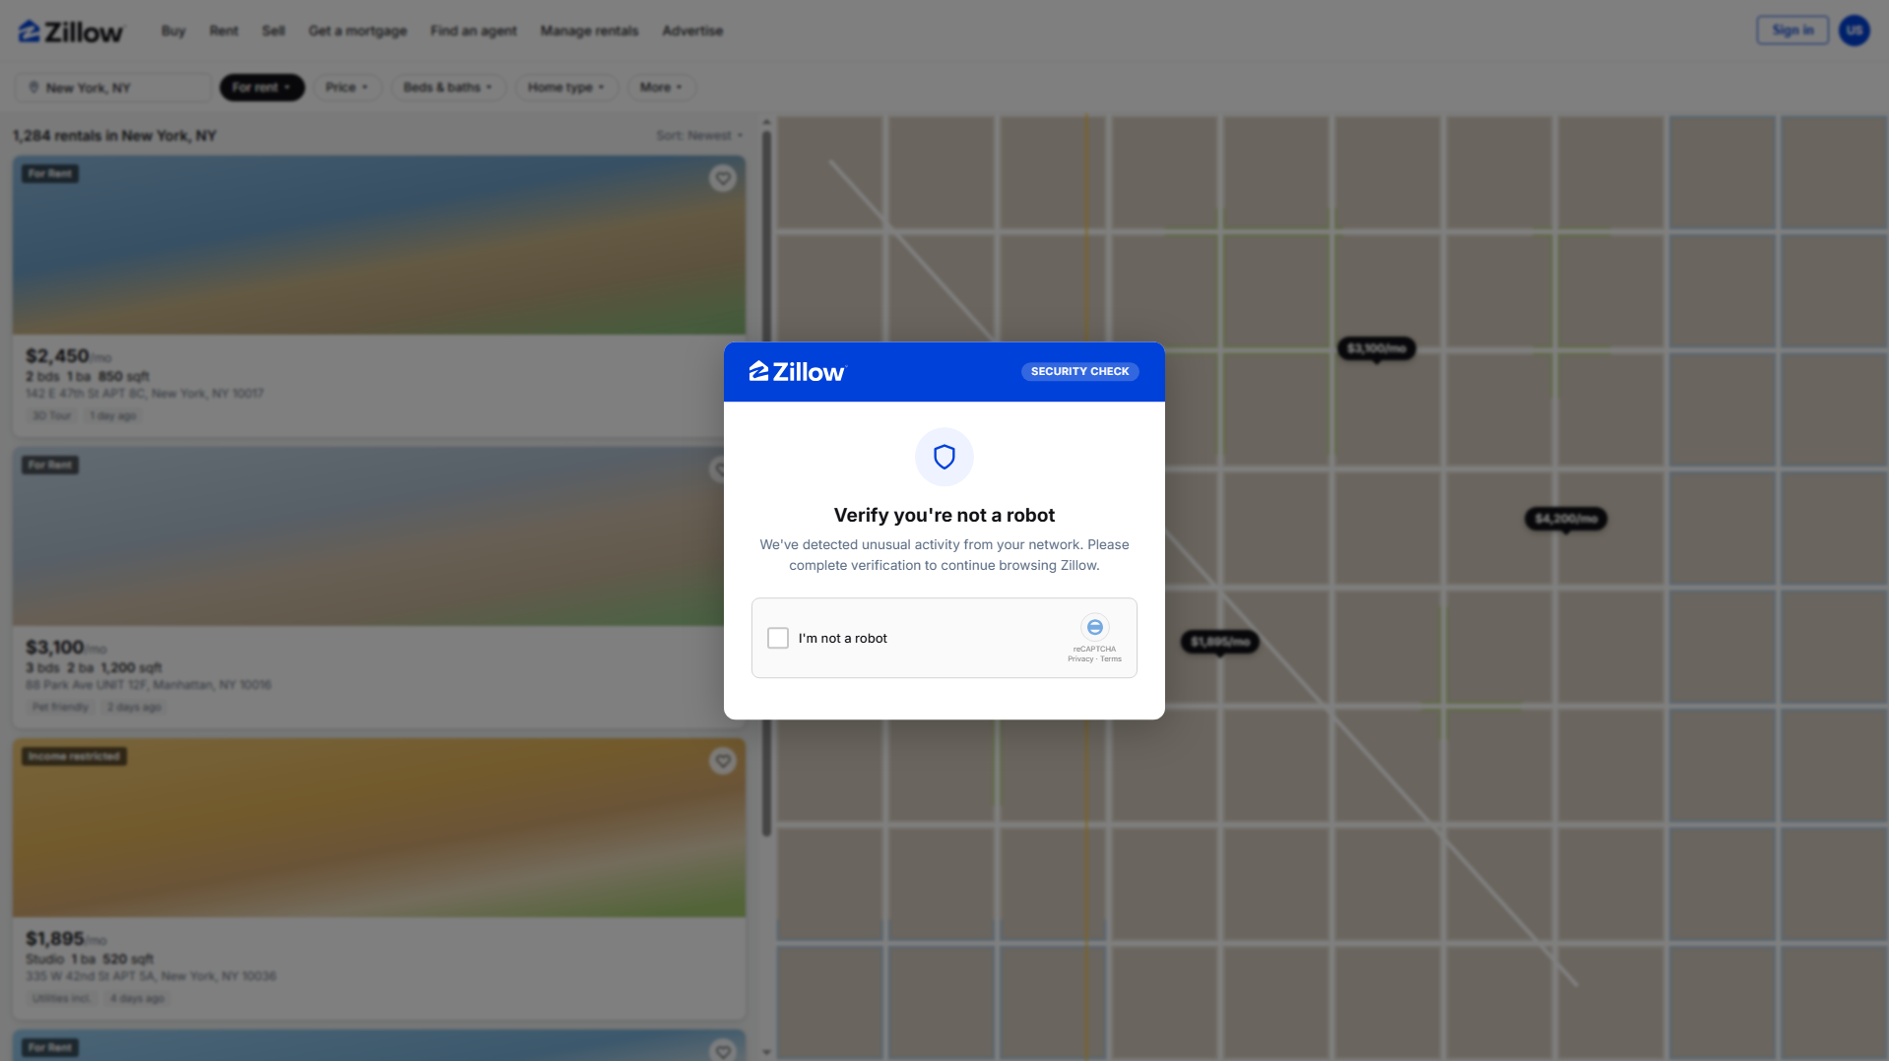Click the shield icon in the dialog
Viewport: 1889px width, 1061px height.
point(944,457)
